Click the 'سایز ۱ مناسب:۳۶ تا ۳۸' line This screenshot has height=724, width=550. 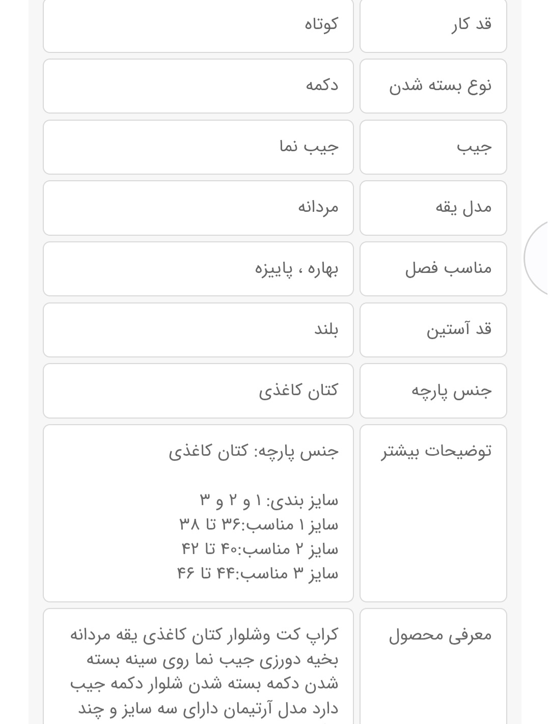coord(259,524)
